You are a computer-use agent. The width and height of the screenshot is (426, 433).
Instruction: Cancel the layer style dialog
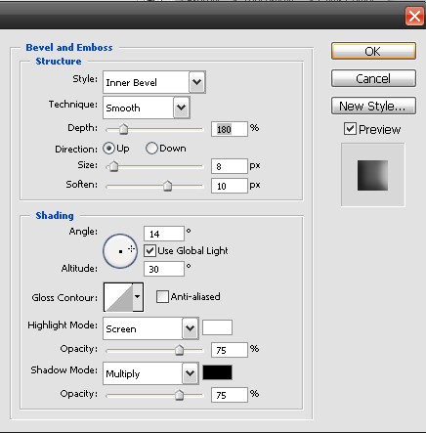click(x=373, y=78)
